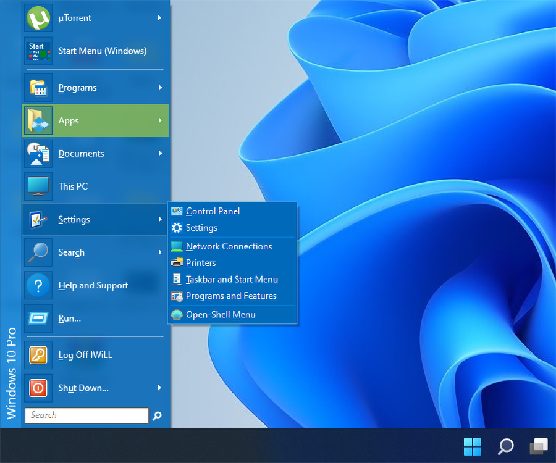The image size is (556, 463).
Task: Launch µTorrent from the start menu
Action: pos(74,18)
